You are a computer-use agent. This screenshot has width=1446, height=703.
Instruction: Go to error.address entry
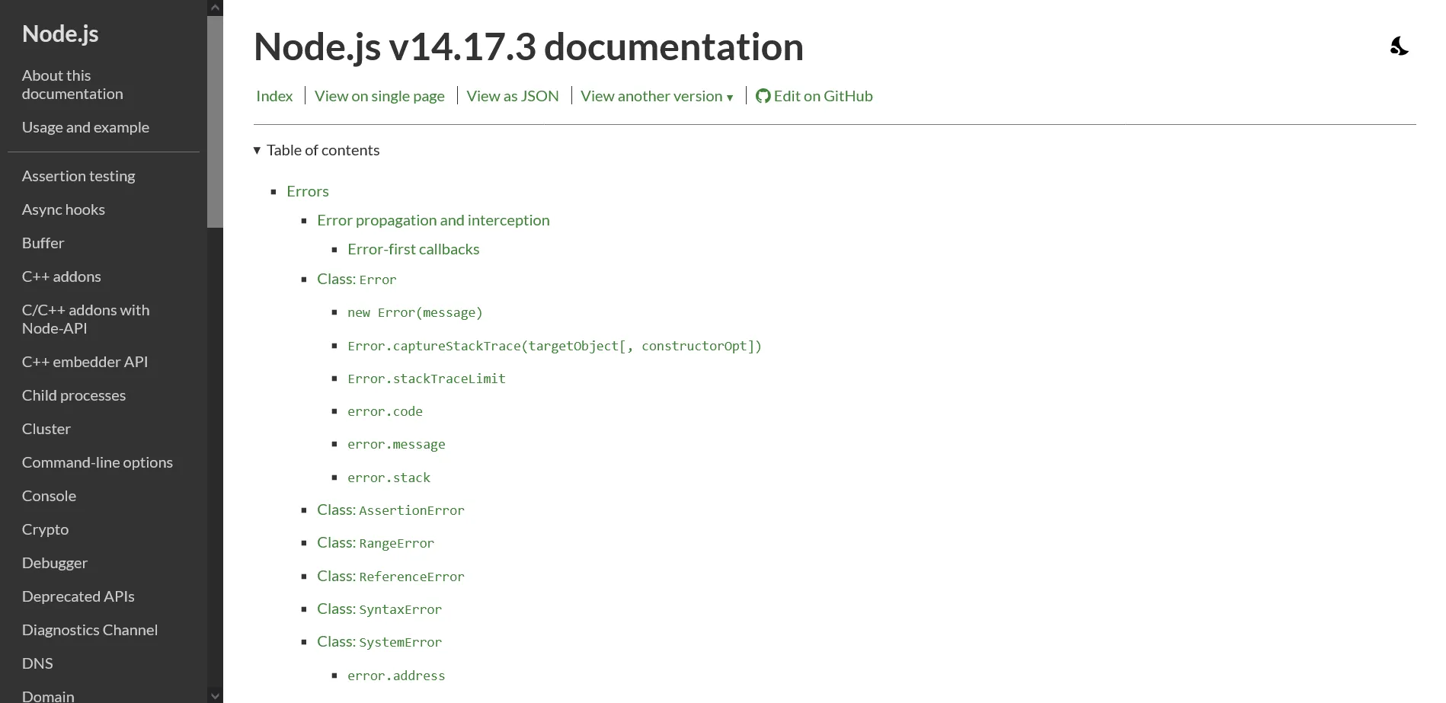(x=396, y=676)
